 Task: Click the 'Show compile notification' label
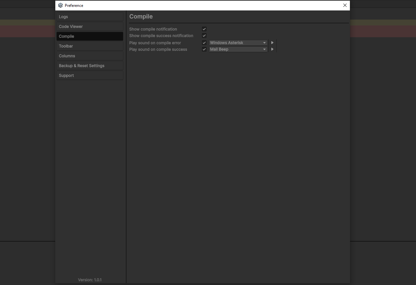tap(153, 29)
